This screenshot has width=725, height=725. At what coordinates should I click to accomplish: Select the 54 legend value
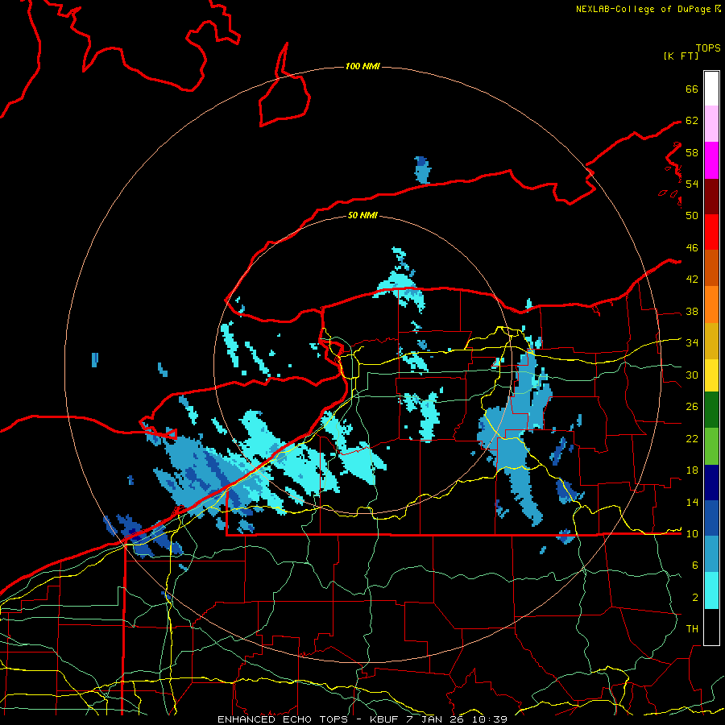click(x=692, y=184)
